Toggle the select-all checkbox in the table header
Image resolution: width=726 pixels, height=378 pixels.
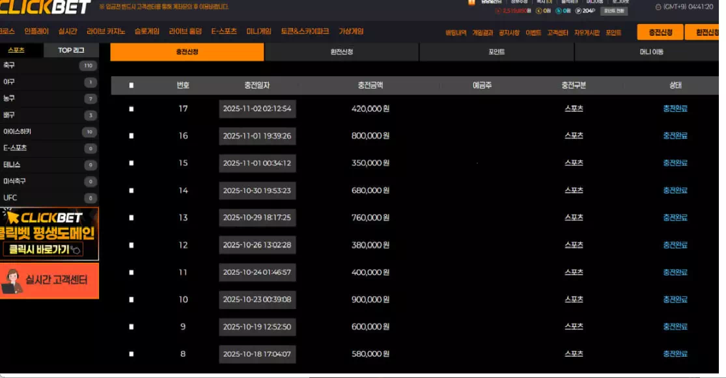pos(132,85)
